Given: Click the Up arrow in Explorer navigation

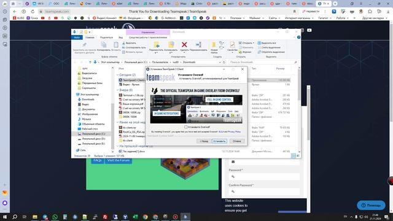Looking at the screenshot, I should coord(90,62).
